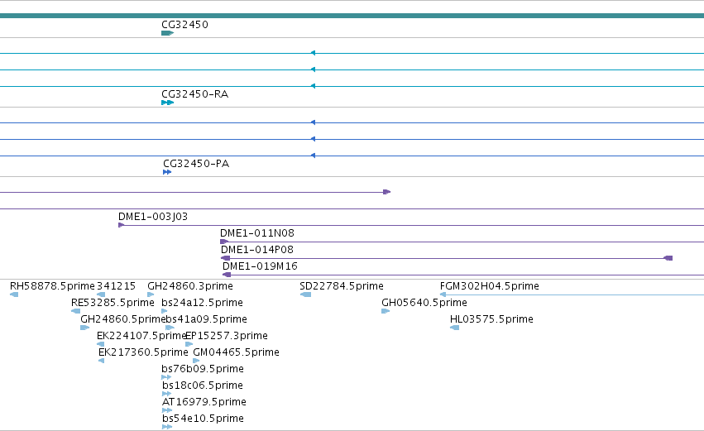Open the DME1-014P08 BAC label
This screenshot has height=431, width=704.
pos(257,250)
